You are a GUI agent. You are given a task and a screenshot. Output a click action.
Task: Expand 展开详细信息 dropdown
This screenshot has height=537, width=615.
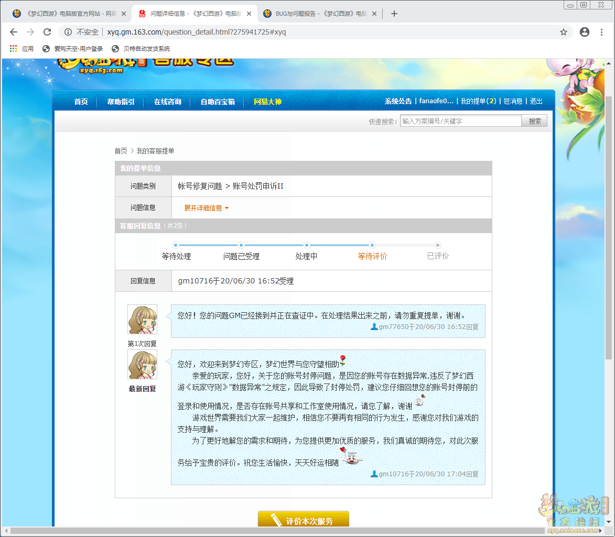coord(206,208)
